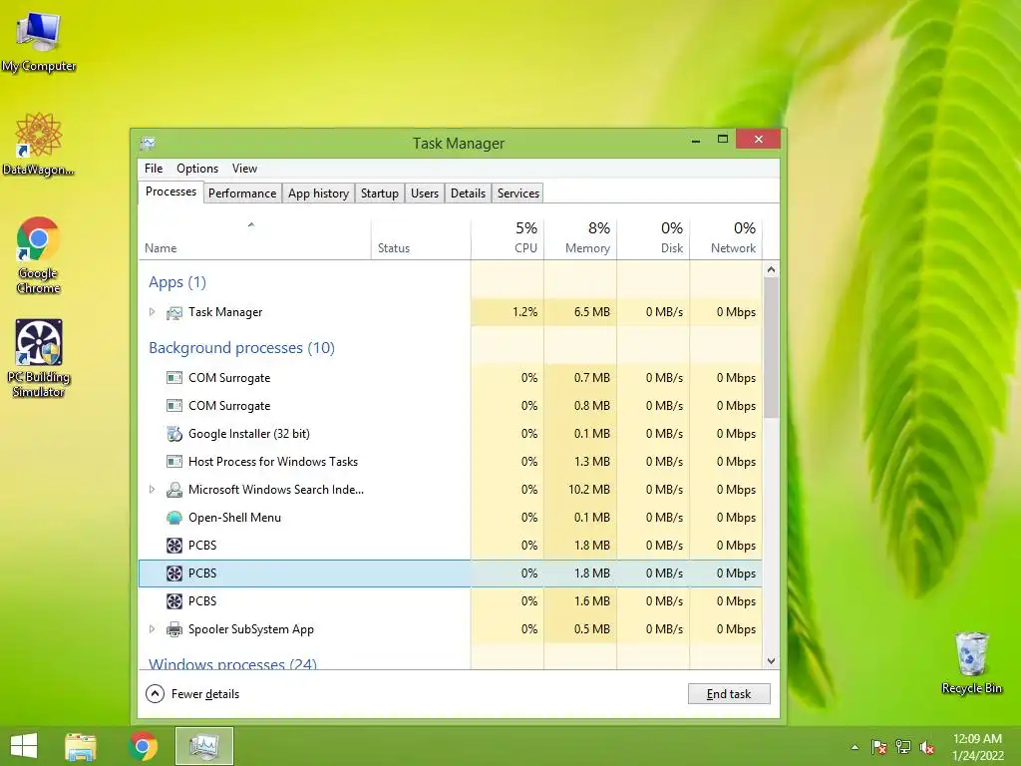The image size is (1021, 766).
Task: Click the process list scroll down arrow
Action: pos(771,661)
